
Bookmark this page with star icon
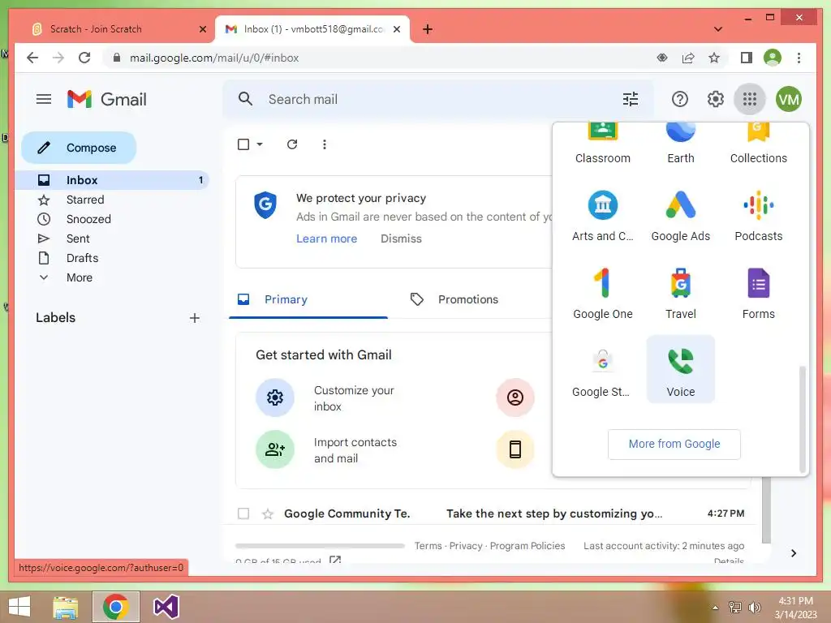714,58
